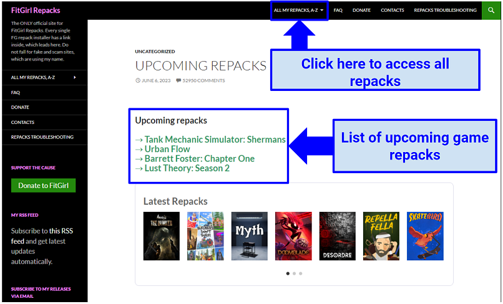503x304 pixels.
Task: Open the search magnifier icon
Action: [x=491, y=10]
